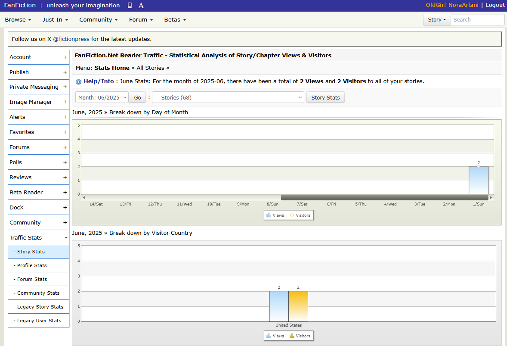The height and width of the screenshot is (346, 507).
Task: Click the FanFiction site logo link
Action: tap(20, 5)
